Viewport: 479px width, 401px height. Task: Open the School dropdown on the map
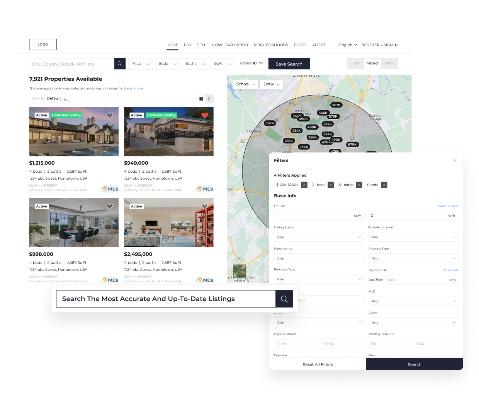pos(245,84)
